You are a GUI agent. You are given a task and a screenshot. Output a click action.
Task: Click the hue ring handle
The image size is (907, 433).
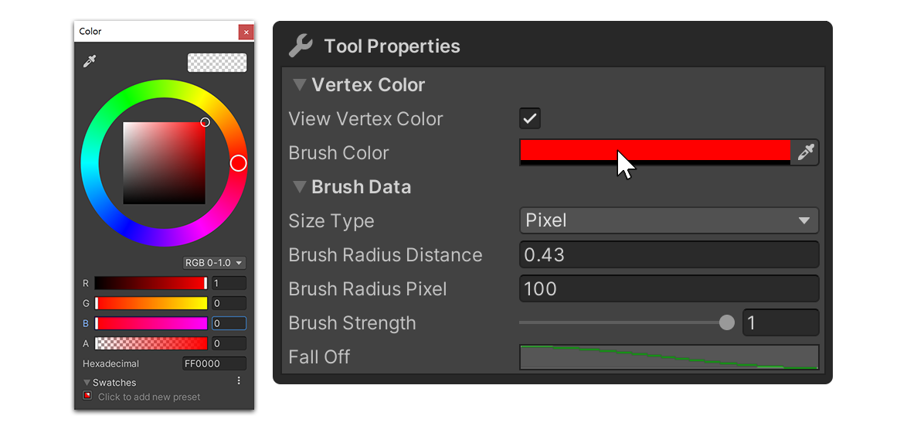(238, 163)
